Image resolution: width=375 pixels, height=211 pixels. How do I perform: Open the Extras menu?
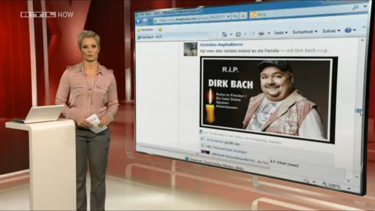pos(332,31)
